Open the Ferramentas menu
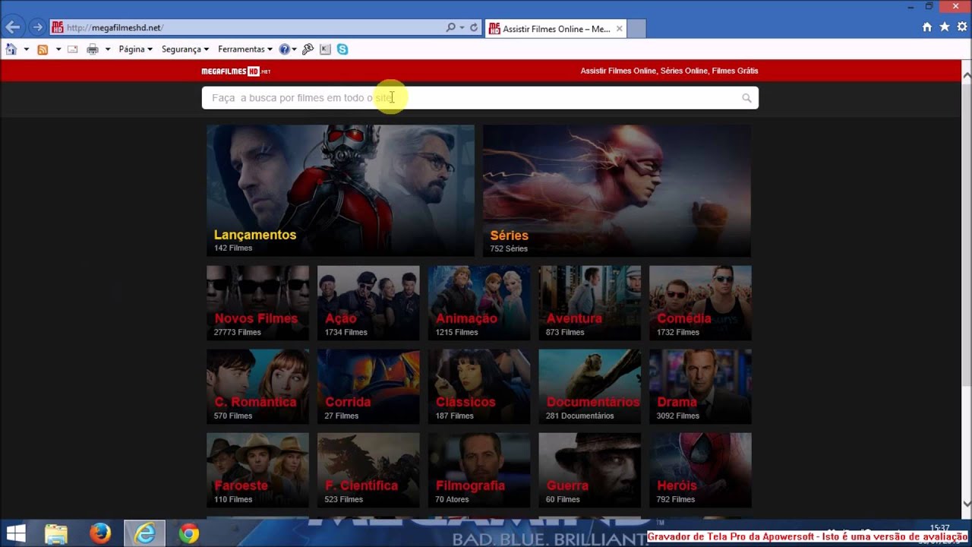The height and width of the screenshot is (547, 972). (245, 49)
